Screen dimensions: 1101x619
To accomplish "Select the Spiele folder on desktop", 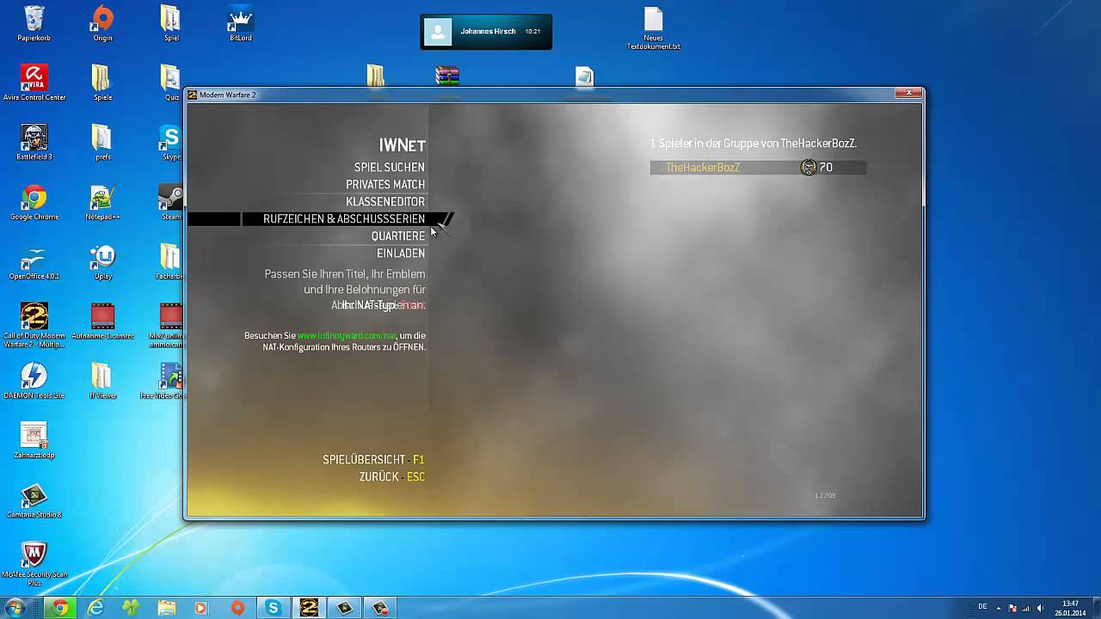I will pos(102,83).
